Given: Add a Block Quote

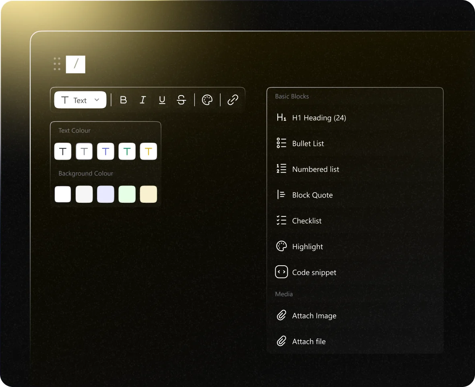Looking at the screenshot, I should point(312,195).
